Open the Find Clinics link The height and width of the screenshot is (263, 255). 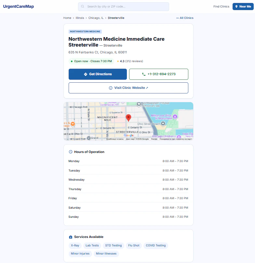[x=221, y=7]
